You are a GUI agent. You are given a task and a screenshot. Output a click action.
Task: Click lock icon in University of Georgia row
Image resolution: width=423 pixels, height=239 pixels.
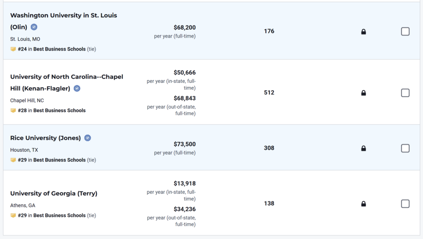point(363,204)
